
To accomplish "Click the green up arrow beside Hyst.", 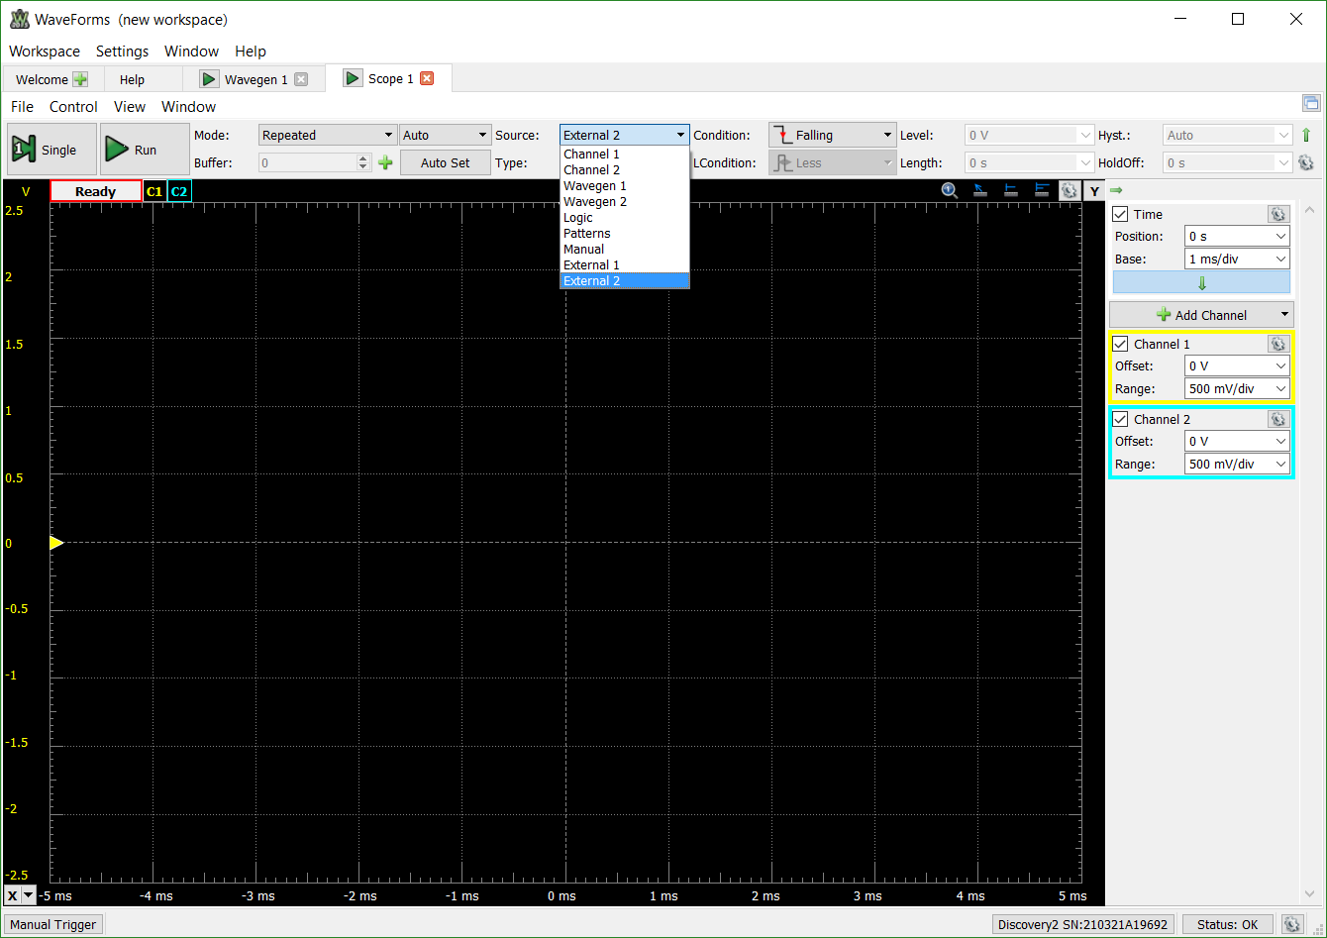I will click(1306, 135).
